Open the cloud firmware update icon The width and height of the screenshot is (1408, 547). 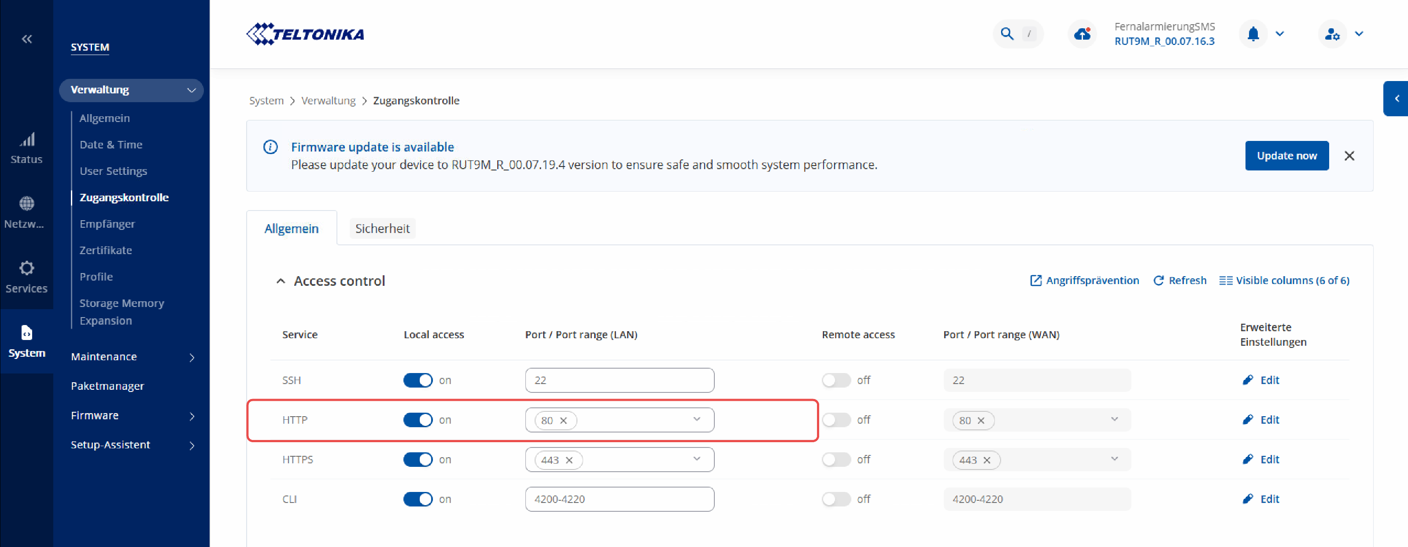tap(1082, 34)
